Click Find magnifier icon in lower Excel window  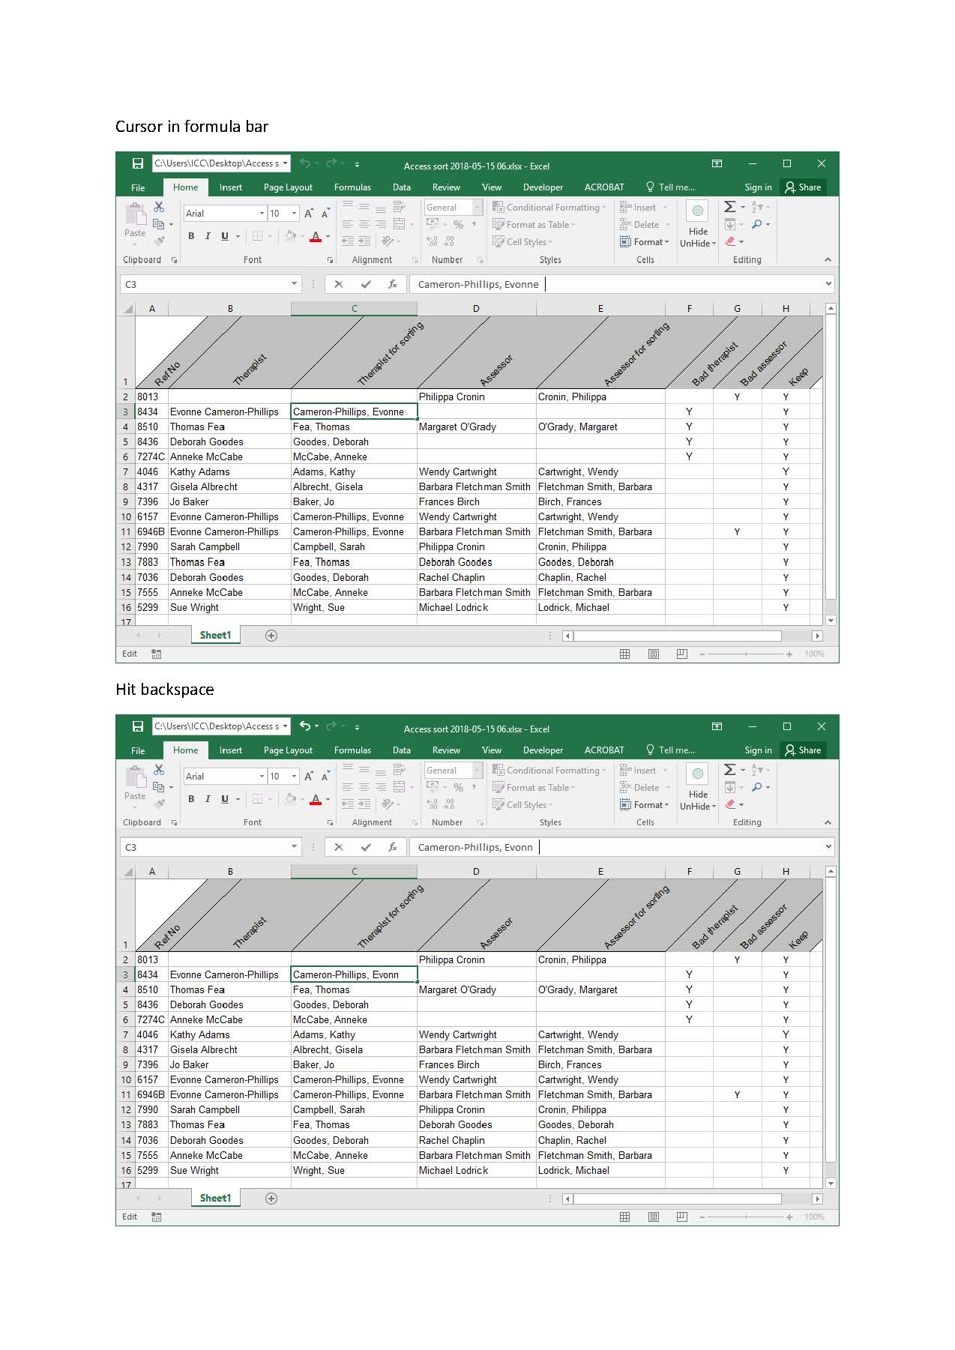point(757,787)
